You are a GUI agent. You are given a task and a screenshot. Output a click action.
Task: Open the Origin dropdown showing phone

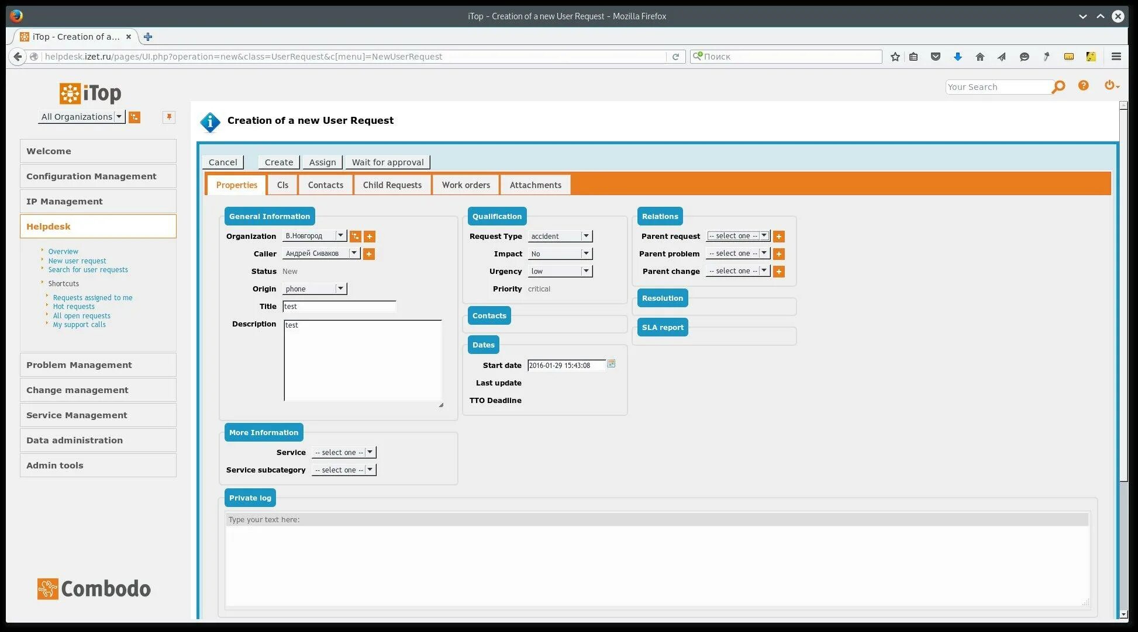tap(315, 289)
